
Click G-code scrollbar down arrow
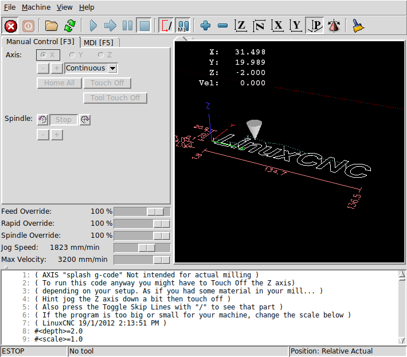click(402, 340)
